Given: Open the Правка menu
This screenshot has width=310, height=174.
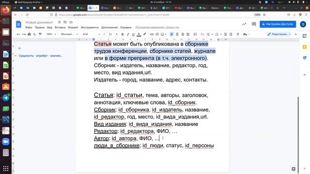Looking at the screenshot, I should 40,28.
